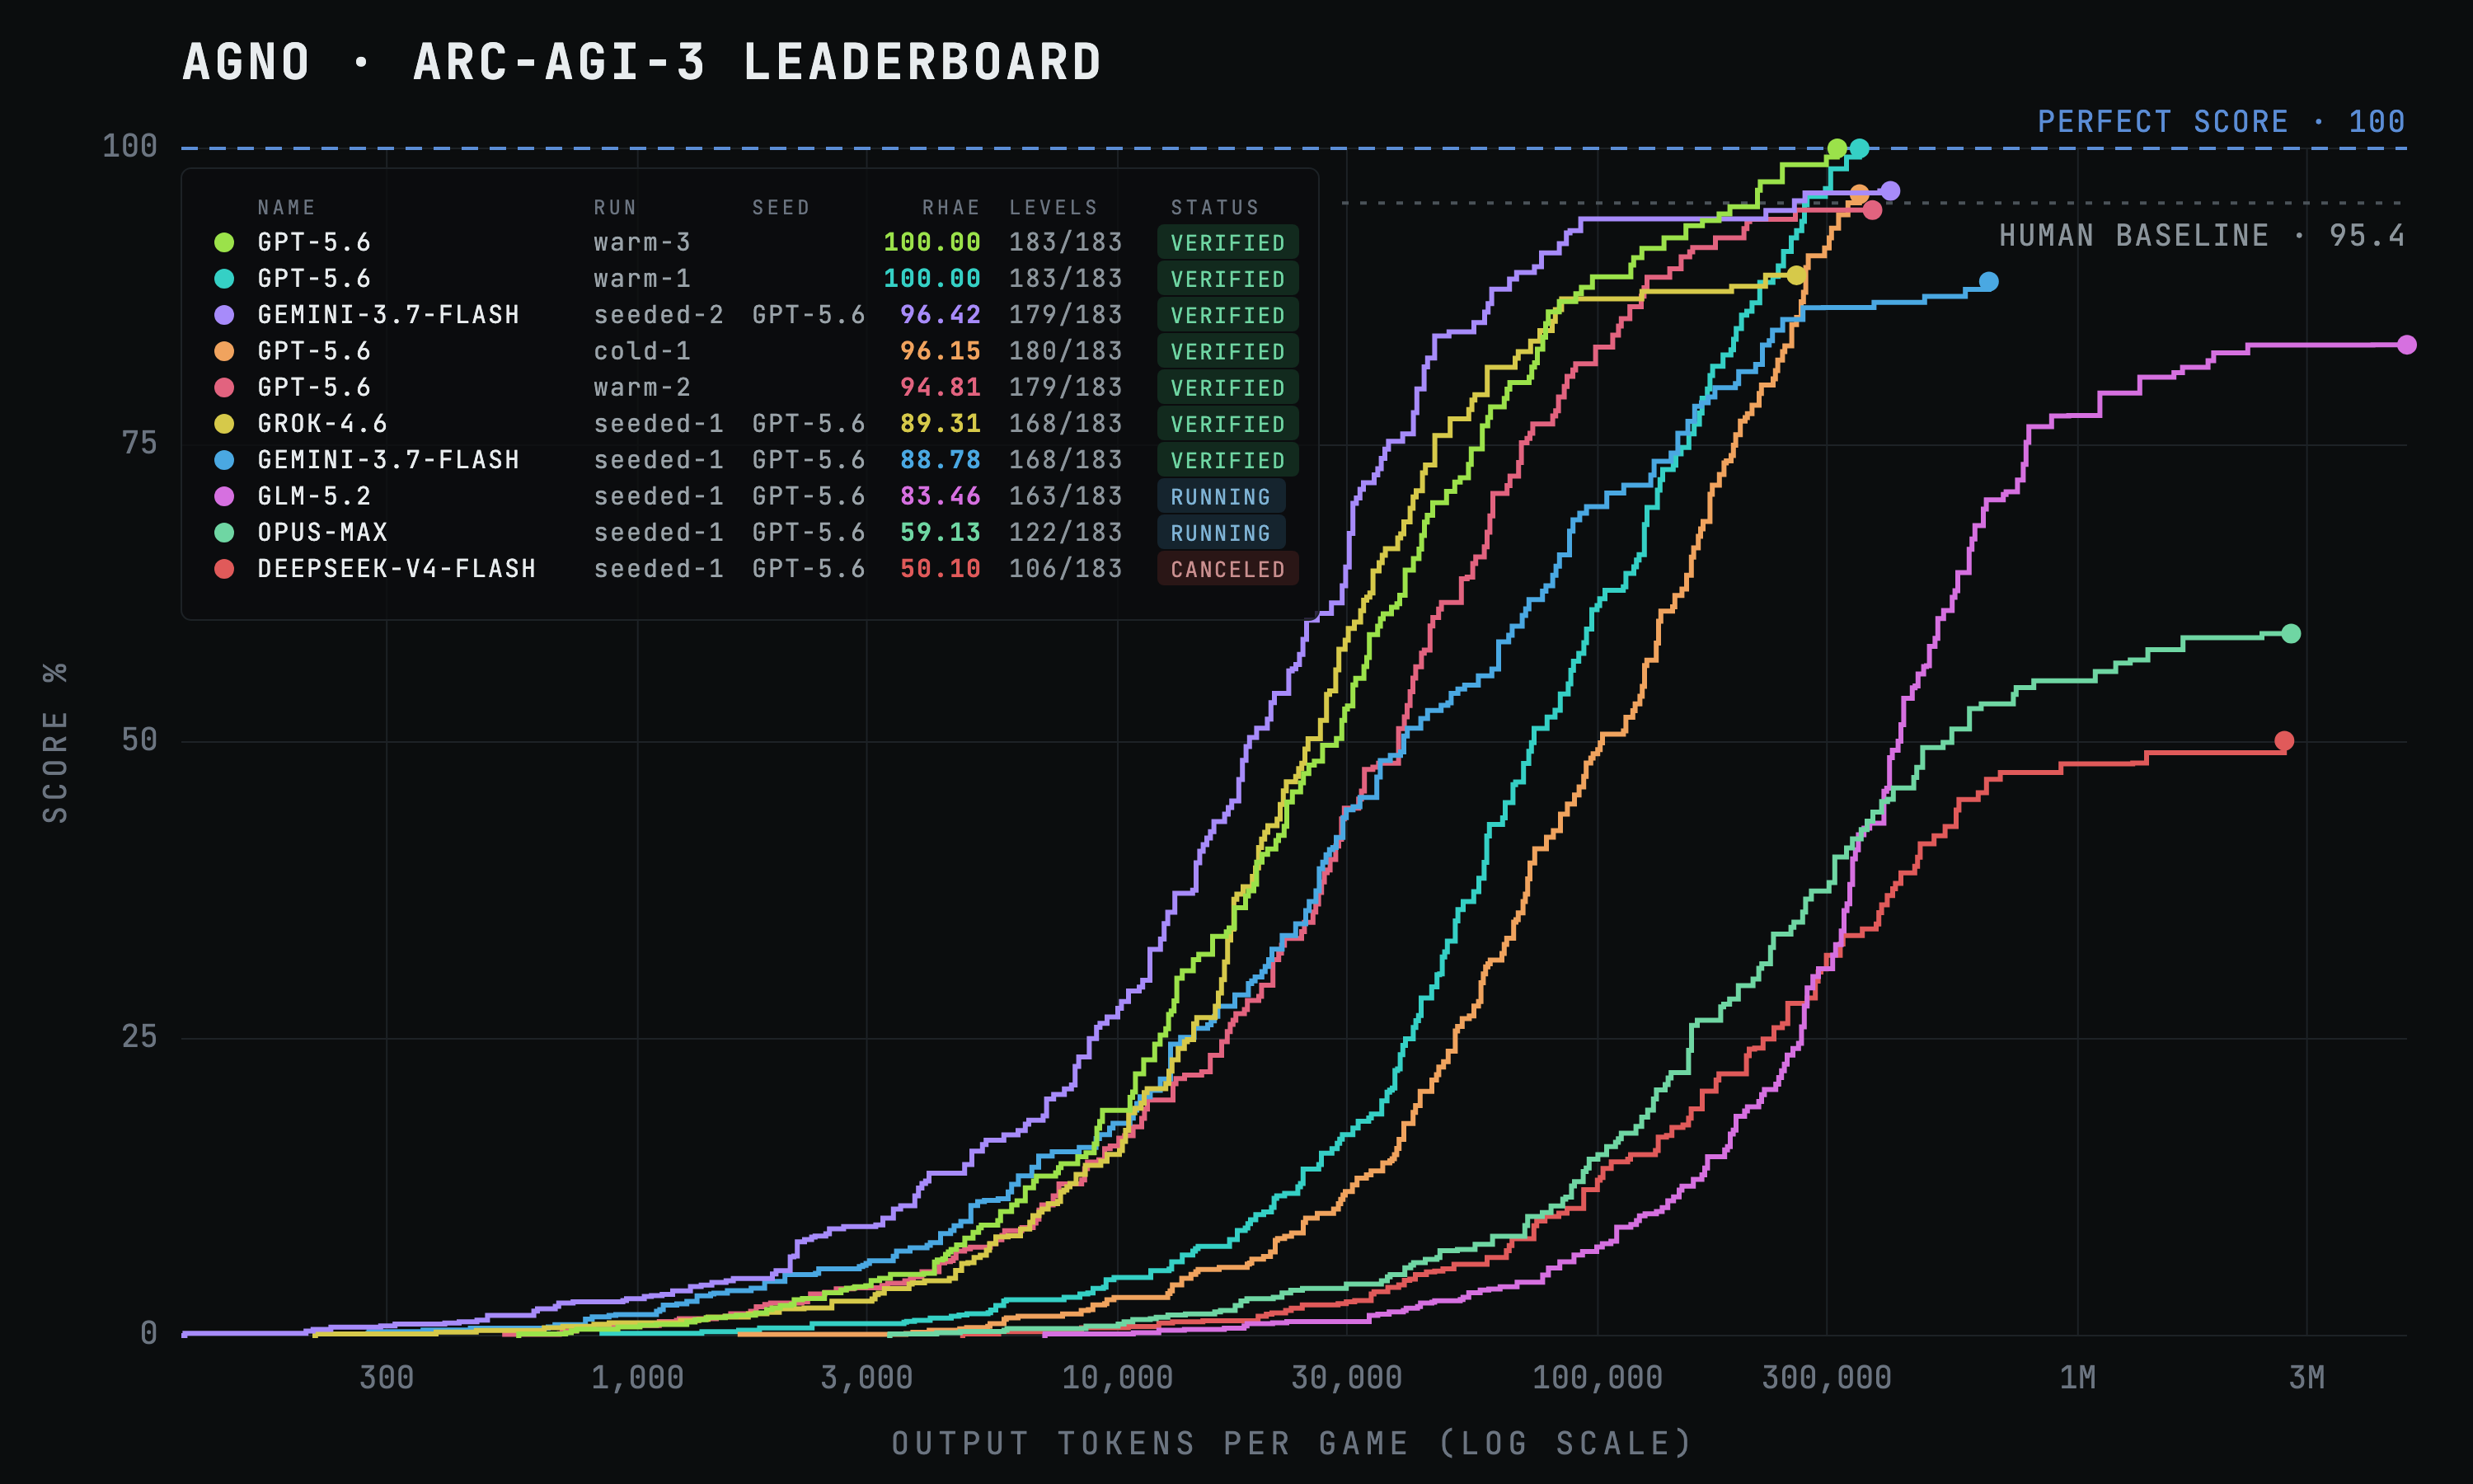Click the red DEEPSEEK curve endpoint dot
Screen dimensions: 2473x1484
tap(2284, 741)
